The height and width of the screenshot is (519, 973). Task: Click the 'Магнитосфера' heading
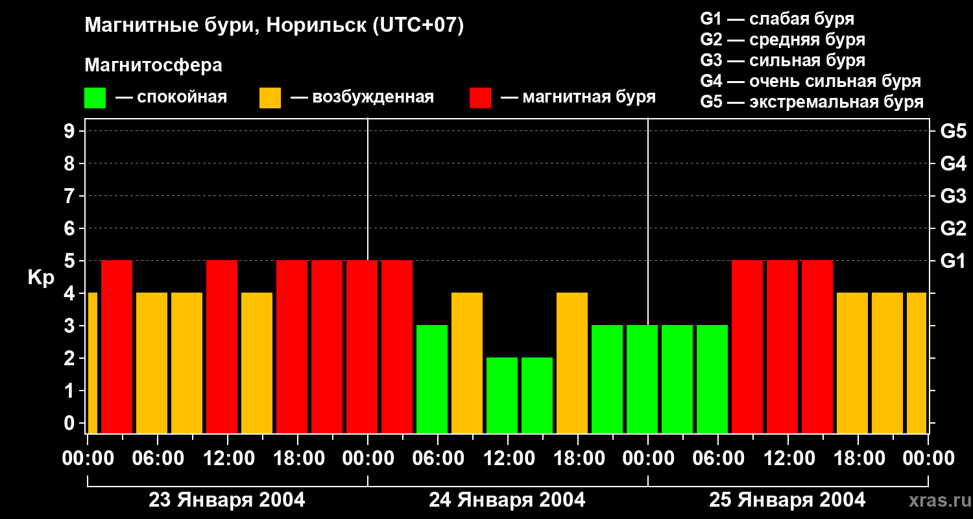pos(153,66)
